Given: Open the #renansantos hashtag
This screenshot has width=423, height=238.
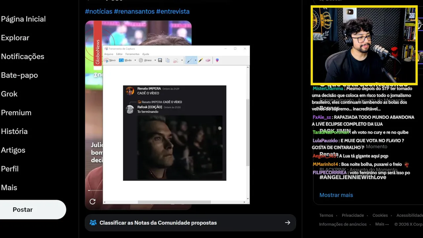Looking at the screenshot, I should (x=134, y=12).
